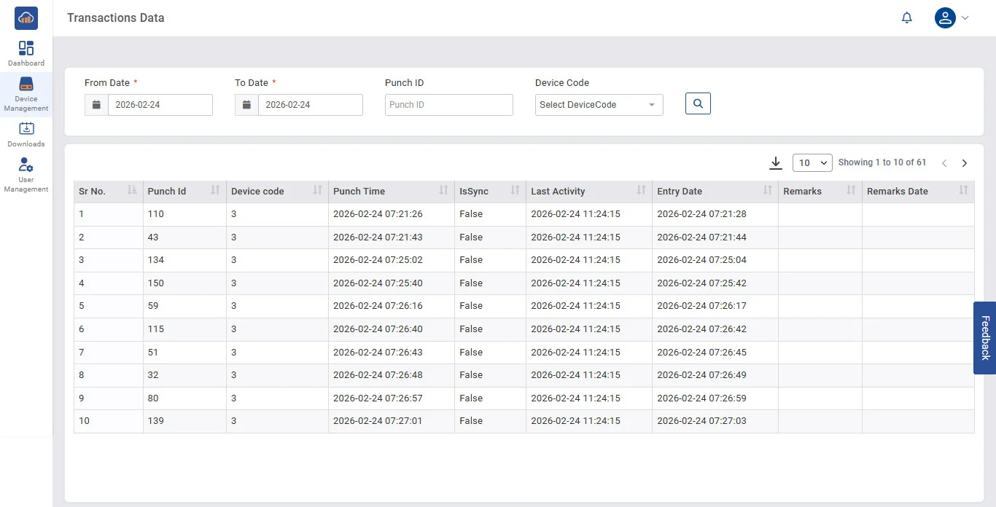Screen dimensions: 996x507
Task: Click the app logo in sidebar
Action: click(26, 18)
